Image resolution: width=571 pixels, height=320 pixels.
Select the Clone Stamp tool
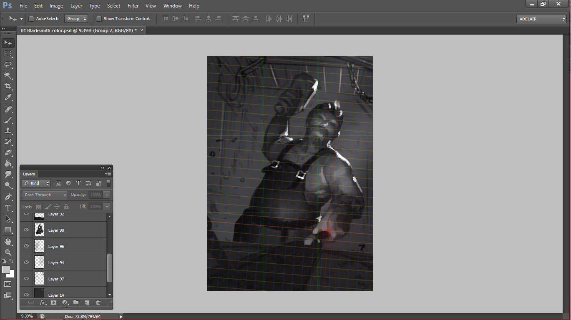tap(8, 131)
